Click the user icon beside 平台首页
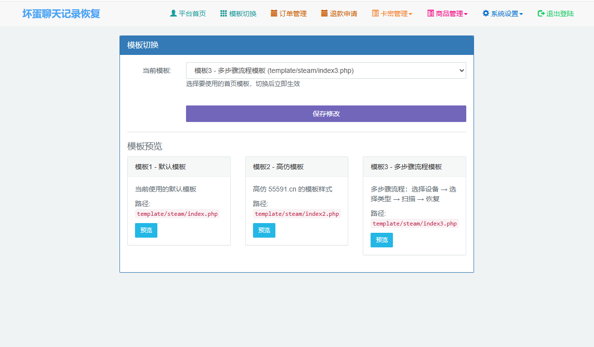 (x=173, y=14)
